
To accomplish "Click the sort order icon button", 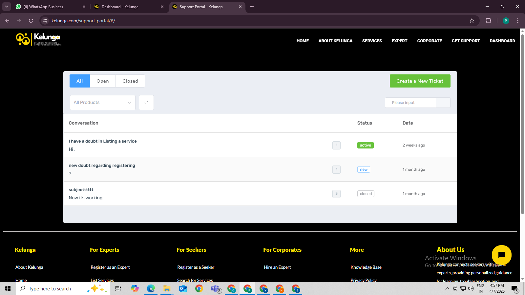I will pyautogui.click(x=146, y=103).
